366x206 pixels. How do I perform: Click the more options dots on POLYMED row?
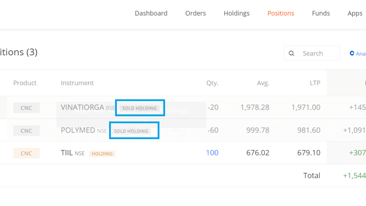(175, 130)
